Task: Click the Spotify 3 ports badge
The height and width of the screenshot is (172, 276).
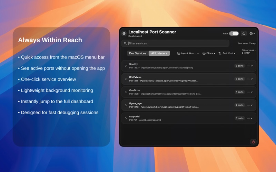Action: [239, 66]
